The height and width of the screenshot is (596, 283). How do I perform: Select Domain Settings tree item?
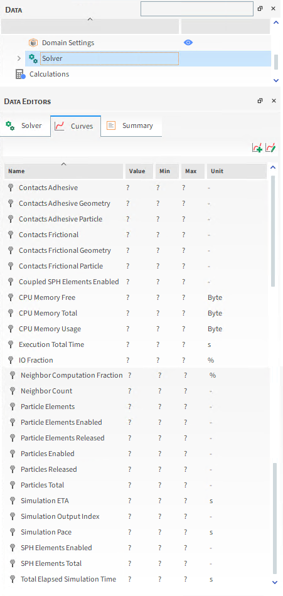[x=68, y=43]
